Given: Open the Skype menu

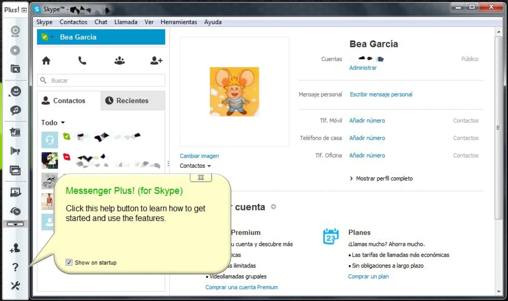Looking at the screenshot, I should [x=44, y=22].
